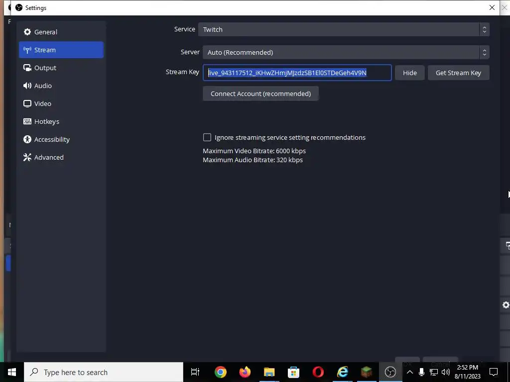
Task: Open the Server dropdown Auto (Recommended)
Action: click(346, 52)
